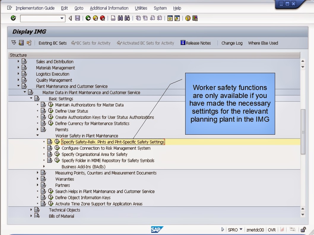Viewport: 314px width, 235px height.
Task: Open documentation icon for Permits node
Action: pyautogui.click(x=43, y=129)
